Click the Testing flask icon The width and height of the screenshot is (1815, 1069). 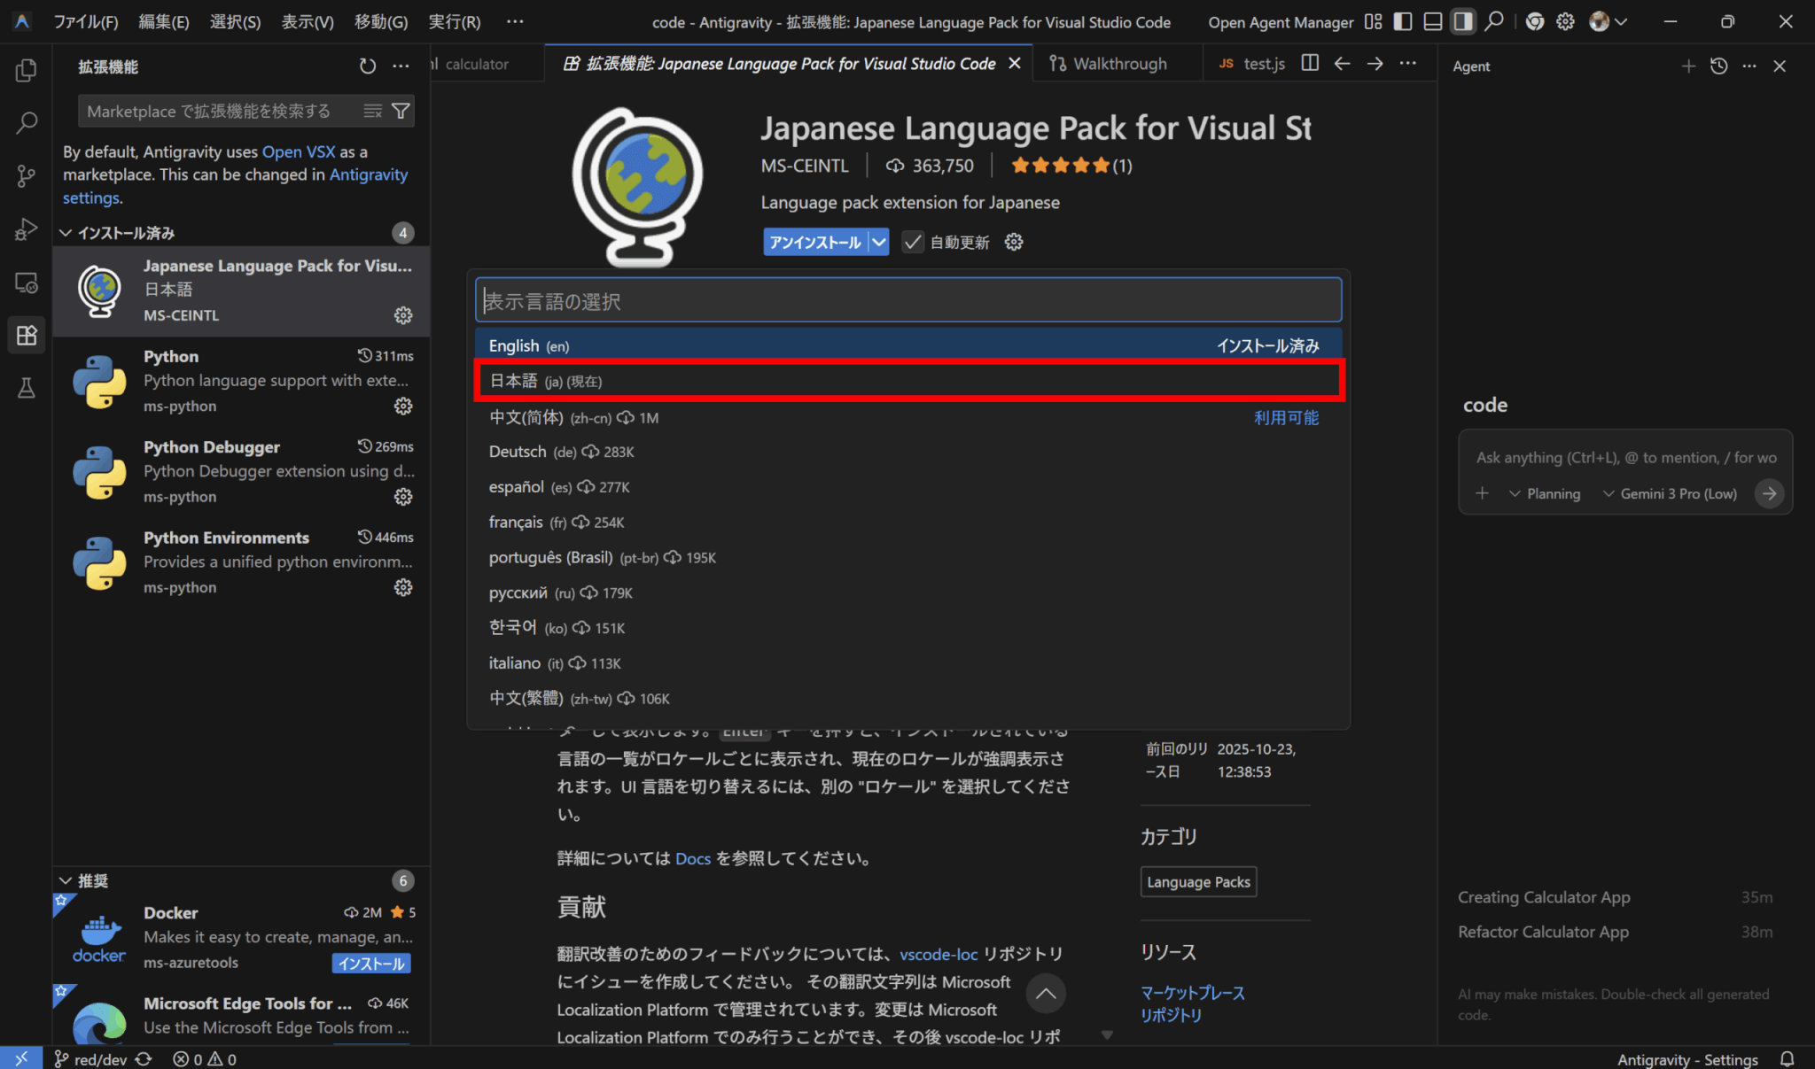tap(27, 388)
